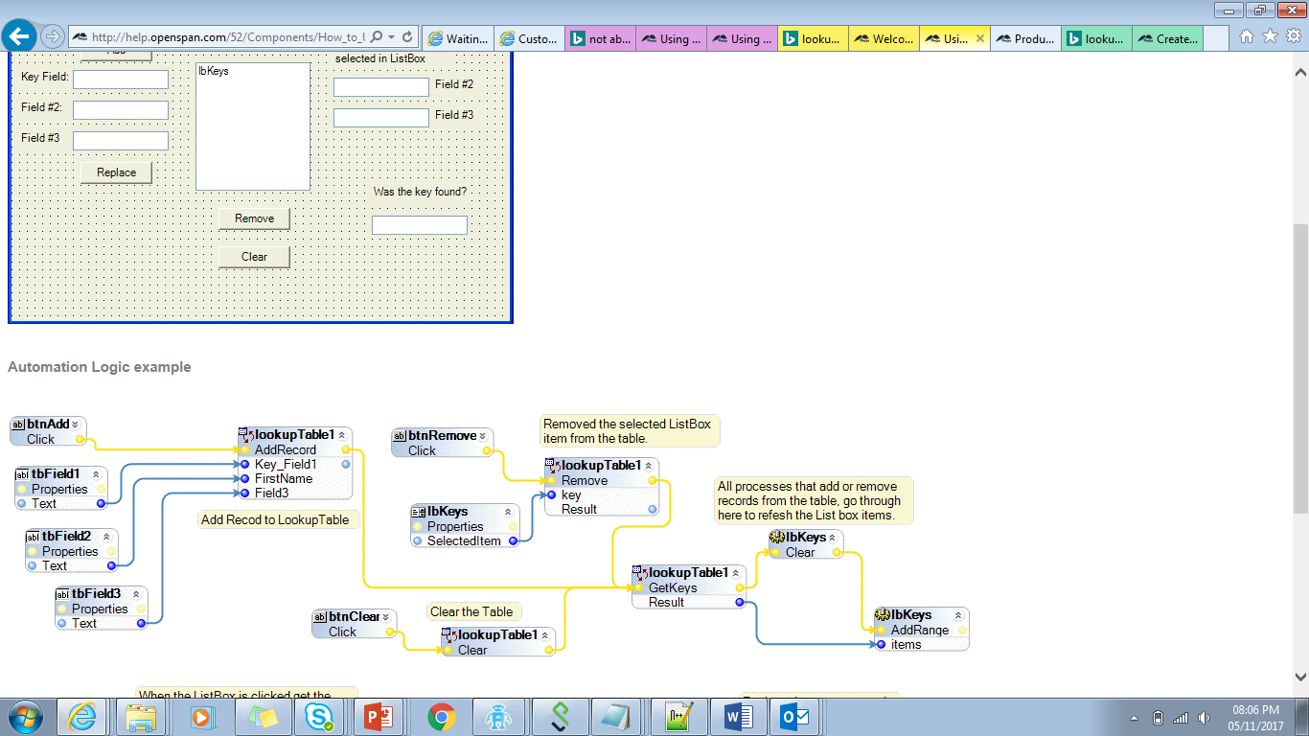1309x736 pixels.
Task: Click the Key Field text box
Action: tap(121, 80)
